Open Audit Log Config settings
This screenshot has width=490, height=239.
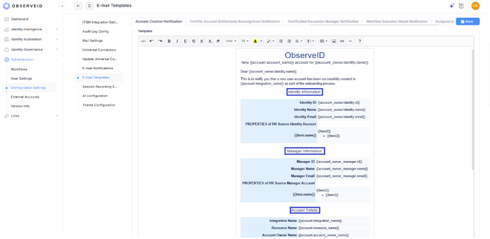click(95, 31)
